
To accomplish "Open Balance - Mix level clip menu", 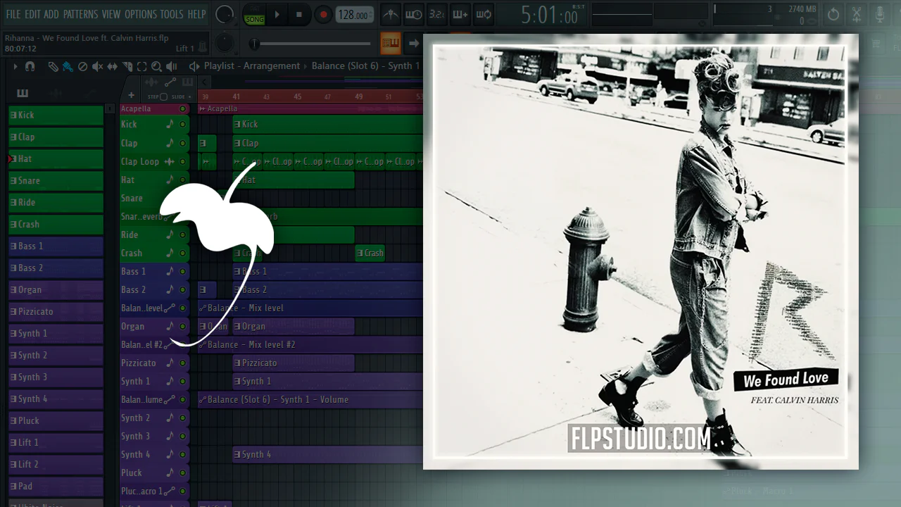I will pyautogui.click(x=203, y=308).
